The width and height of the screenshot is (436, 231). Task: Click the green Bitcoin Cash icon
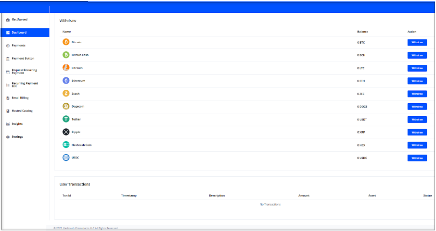point(66,55)
